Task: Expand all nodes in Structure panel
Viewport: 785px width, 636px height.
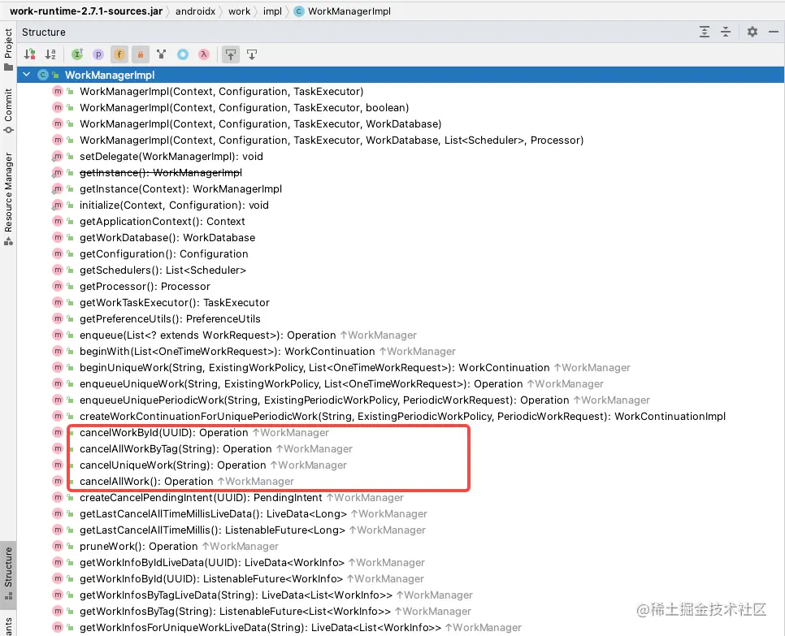Action: (705, 32)
